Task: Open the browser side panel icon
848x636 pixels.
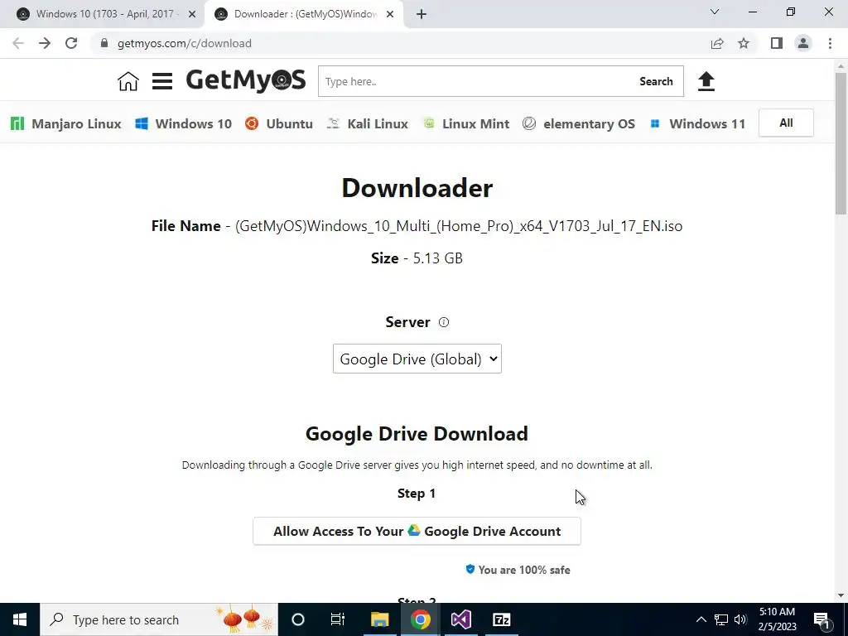Action: pos(777,43)
